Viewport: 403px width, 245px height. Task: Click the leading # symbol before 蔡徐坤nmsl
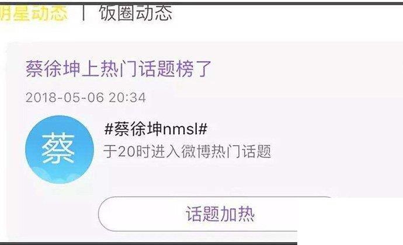coord(109,128)
